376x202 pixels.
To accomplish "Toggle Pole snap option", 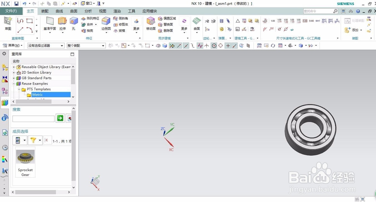I will 200,46.
